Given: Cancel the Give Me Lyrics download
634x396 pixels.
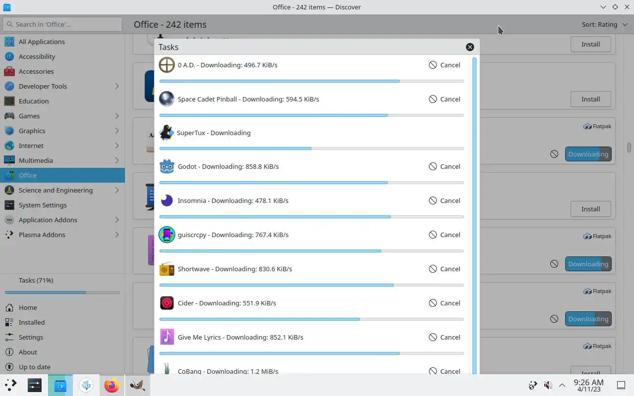Looking at the screenshot, I should point(444,337).
